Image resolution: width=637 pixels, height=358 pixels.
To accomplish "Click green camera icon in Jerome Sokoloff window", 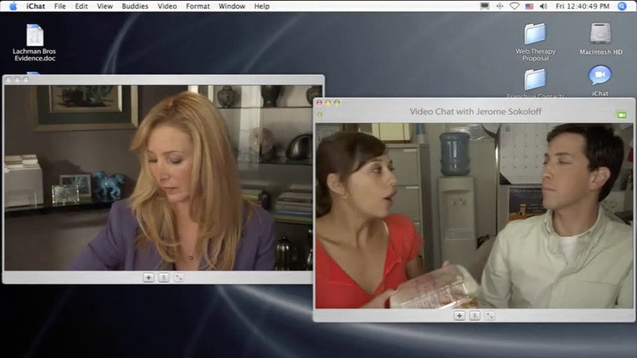I will [621, 115].
